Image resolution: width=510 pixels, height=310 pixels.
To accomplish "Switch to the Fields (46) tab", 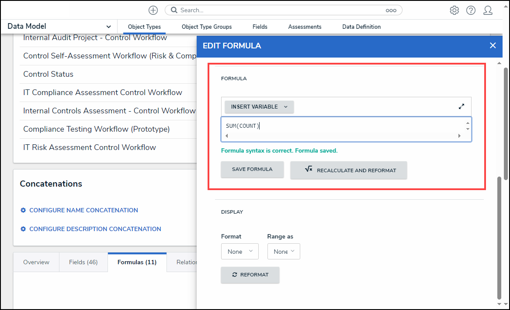I will pos(83,262).
